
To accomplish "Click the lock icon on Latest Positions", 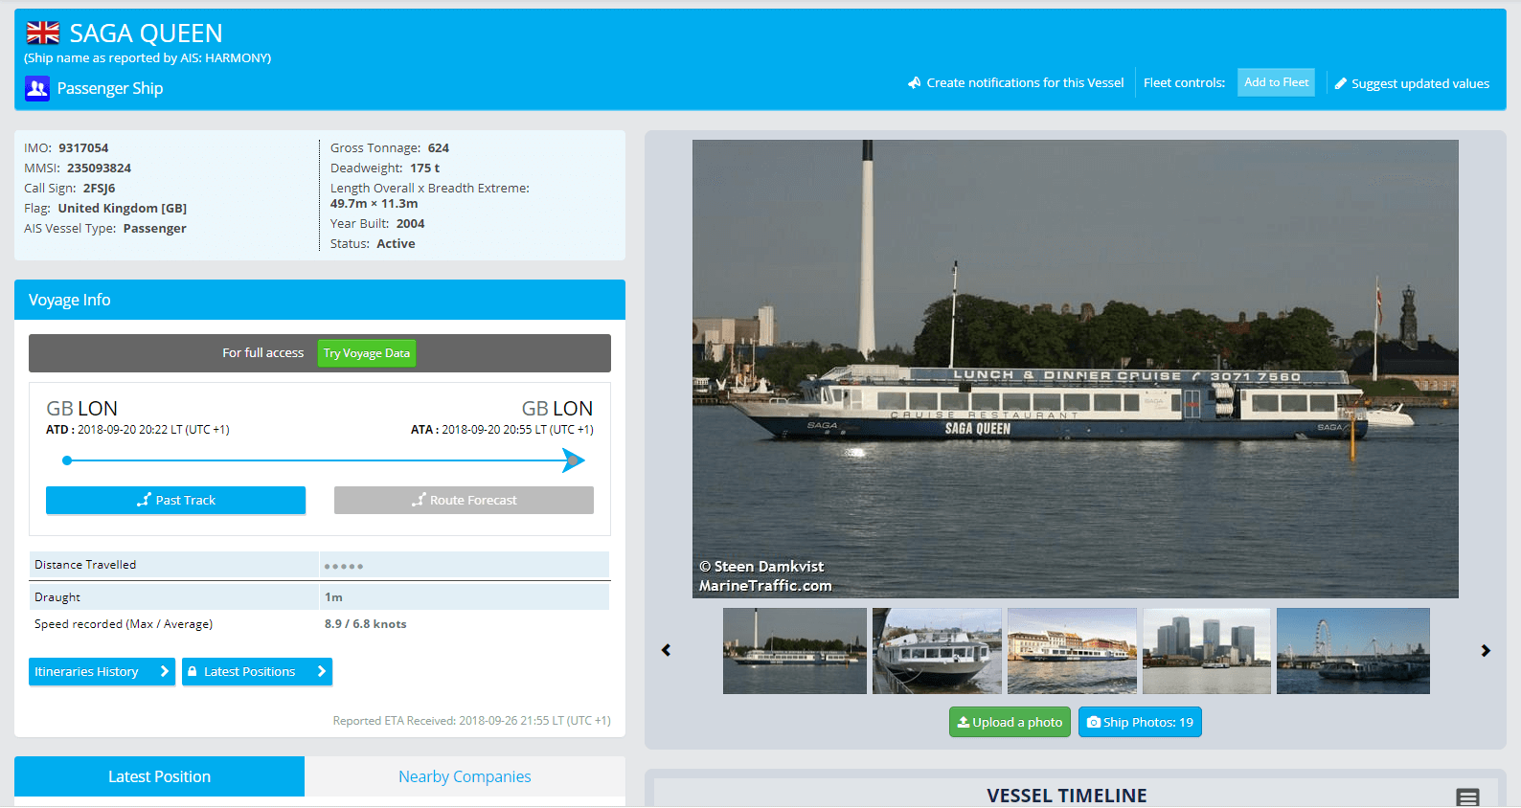I will 193,672.
